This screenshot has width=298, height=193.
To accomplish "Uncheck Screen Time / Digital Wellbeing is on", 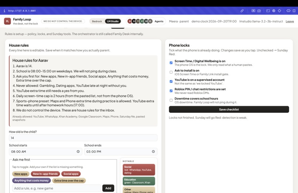I will [x=171, y=63].
